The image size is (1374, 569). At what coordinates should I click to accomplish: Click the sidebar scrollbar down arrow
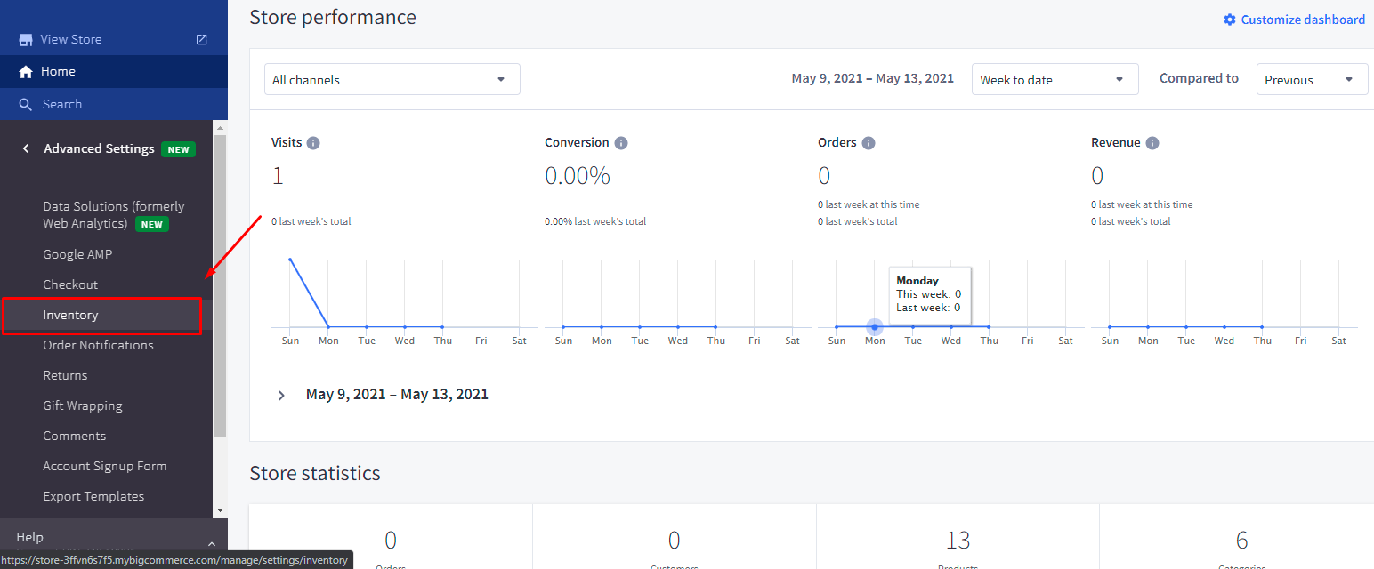click(220, 510)
